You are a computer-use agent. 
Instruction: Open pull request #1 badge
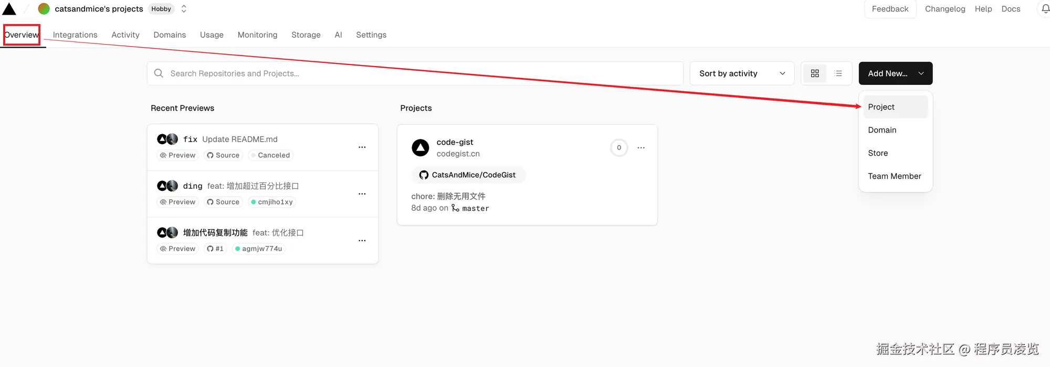tap(215, 249)
